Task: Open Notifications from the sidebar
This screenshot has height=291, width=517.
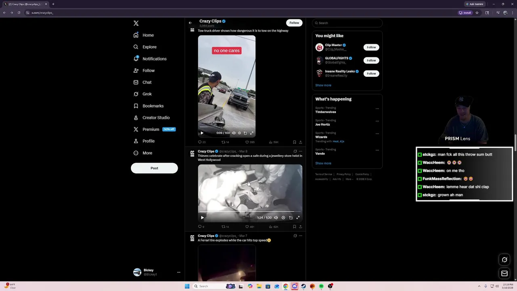Action: point(150,59)
